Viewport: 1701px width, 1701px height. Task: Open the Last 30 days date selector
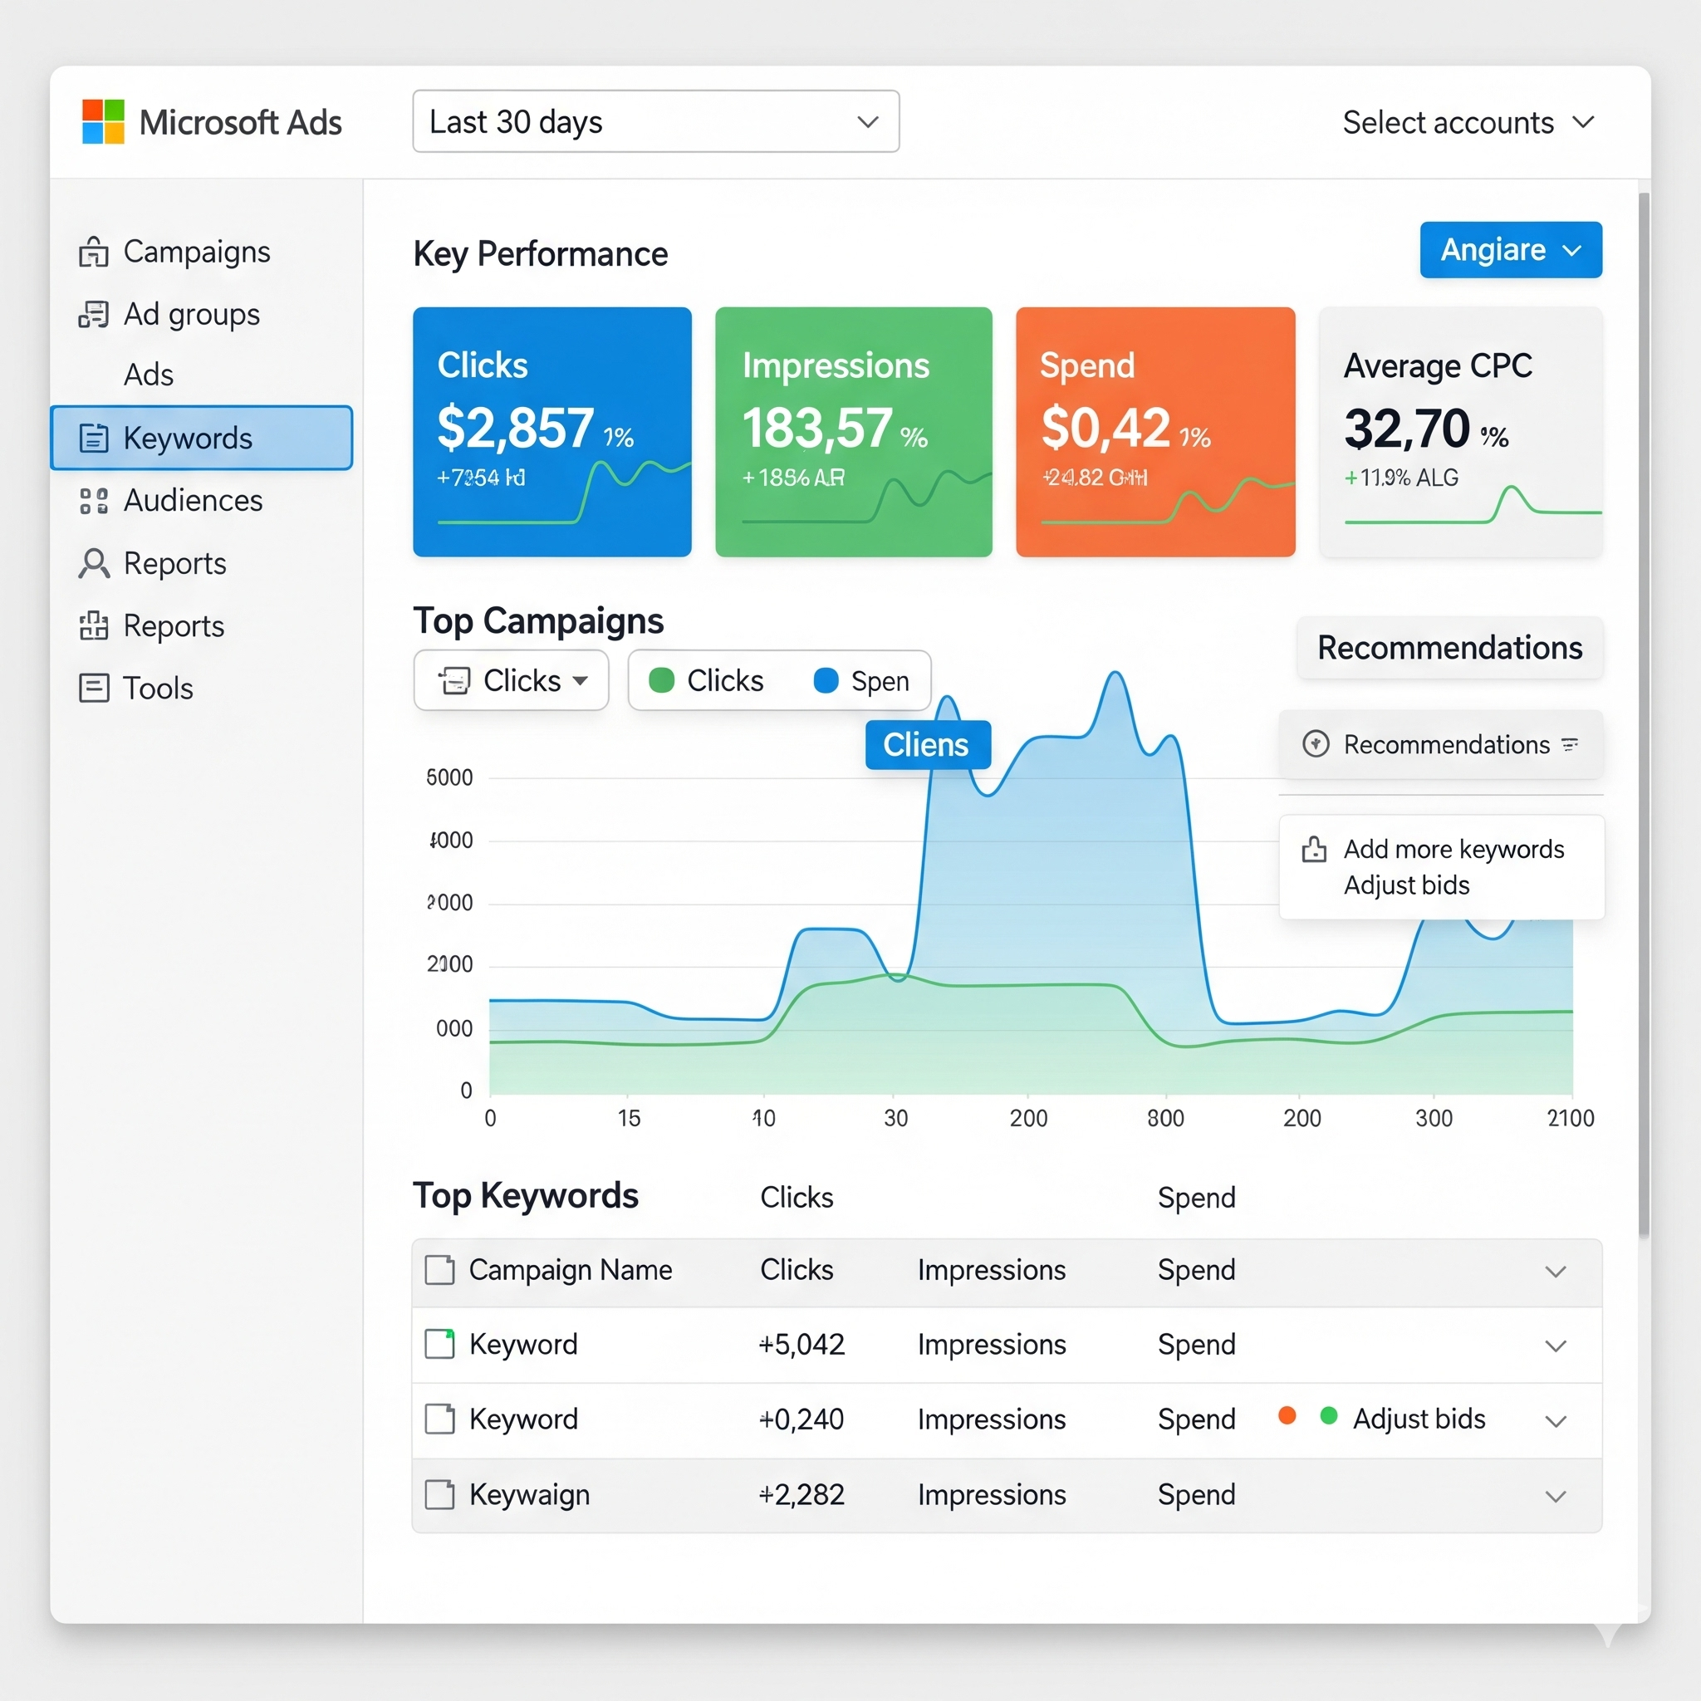coord(655,121)
